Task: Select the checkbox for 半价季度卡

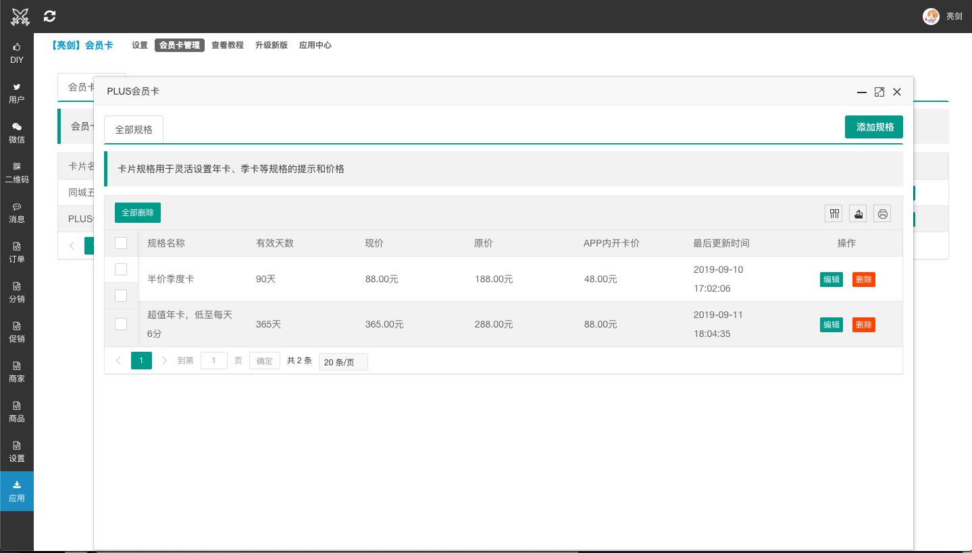Action: 121,269
